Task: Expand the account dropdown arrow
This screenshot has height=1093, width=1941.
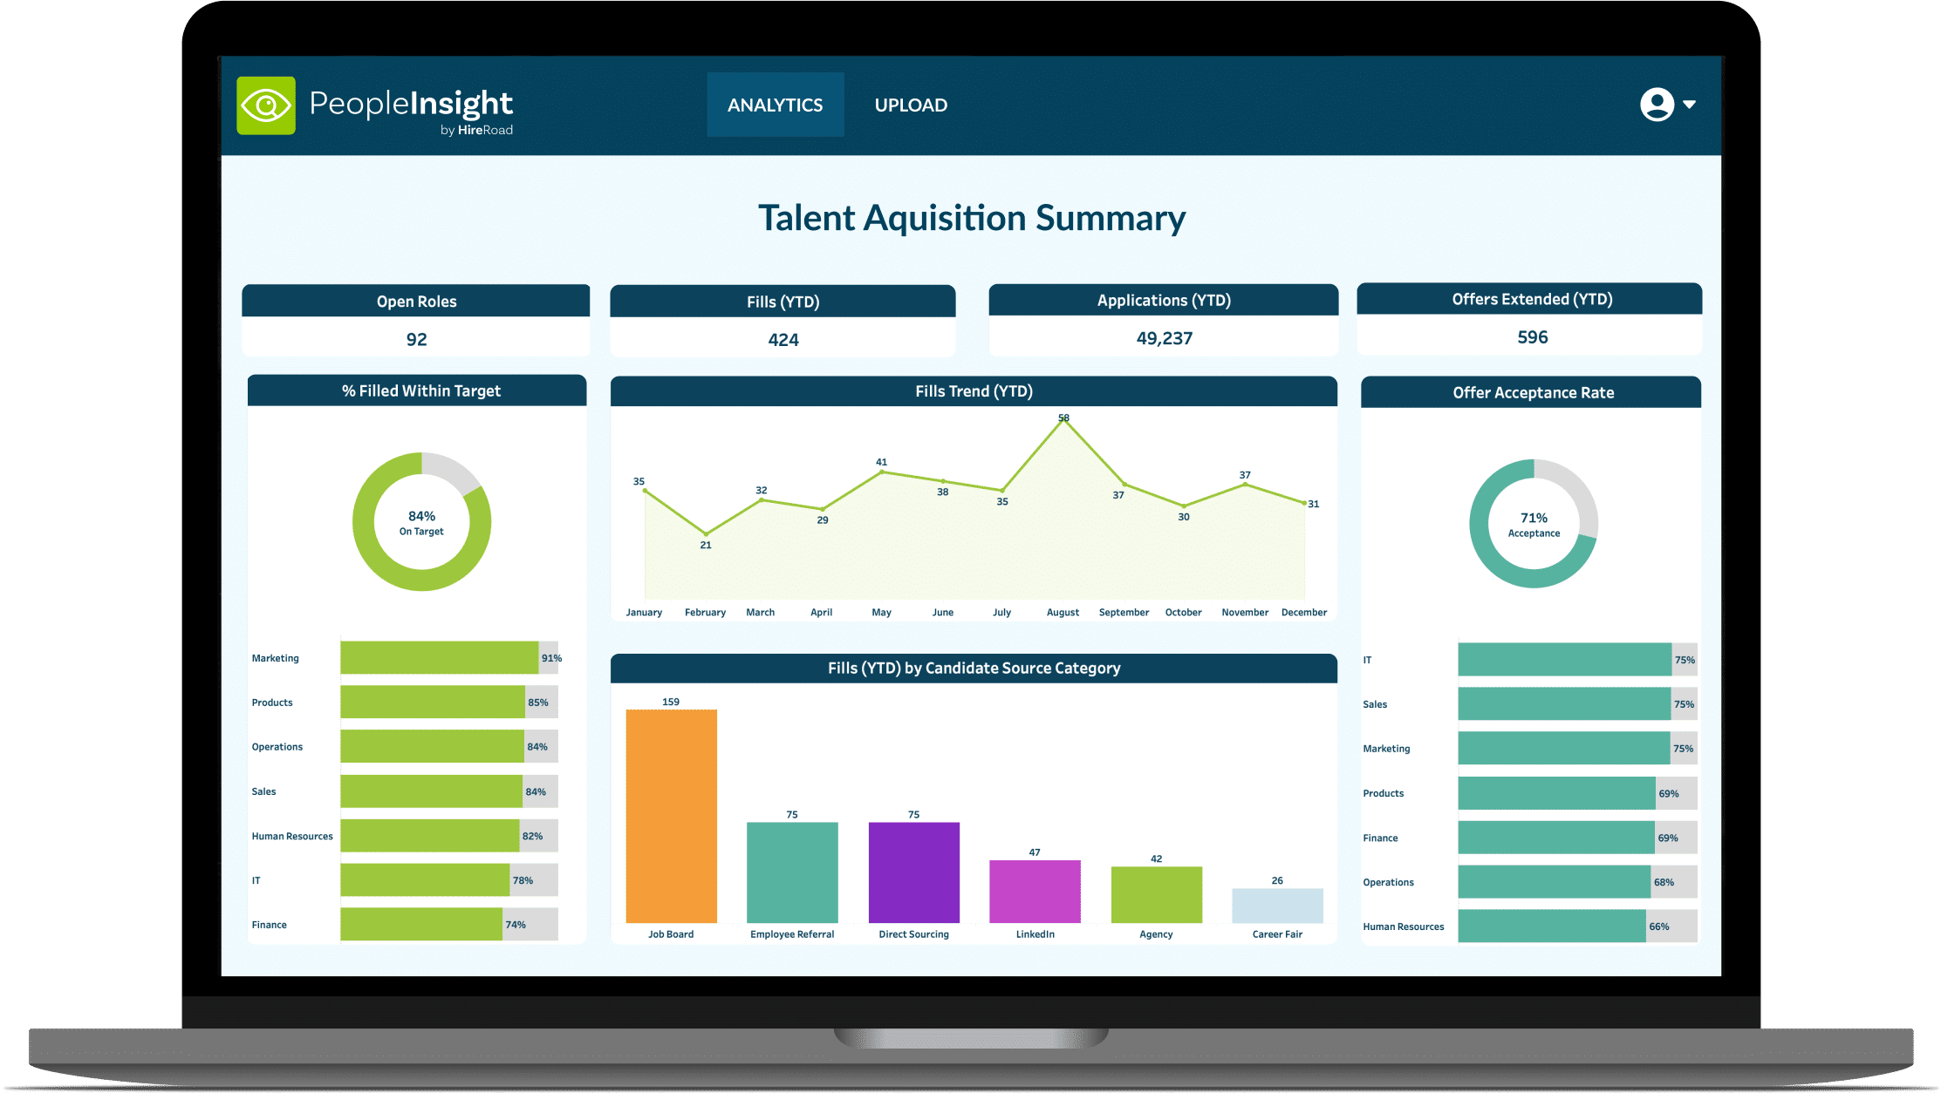Action: point(1690,105)
